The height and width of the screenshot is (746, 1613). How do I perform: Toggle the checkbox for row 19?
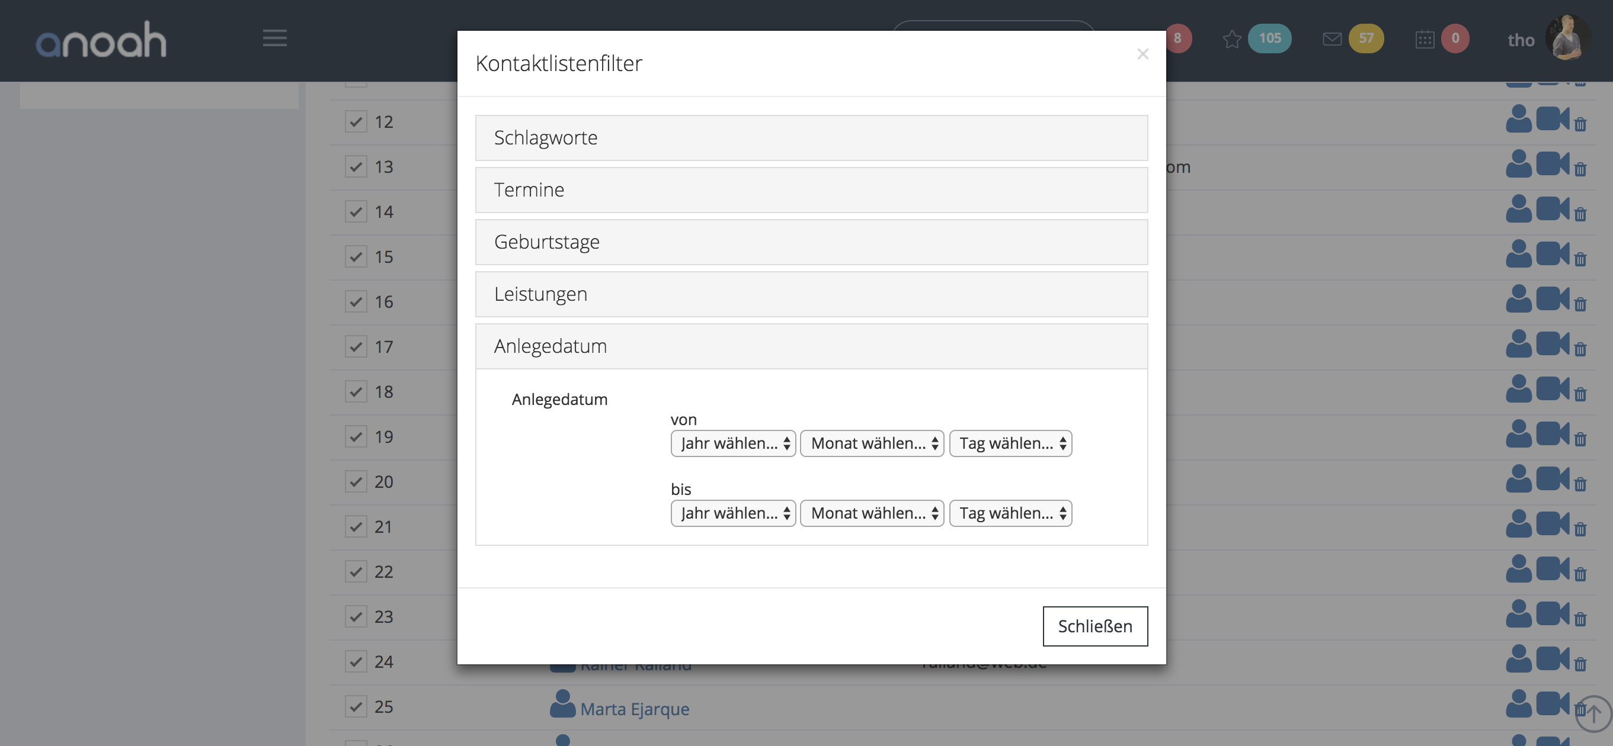pos(356,436)
